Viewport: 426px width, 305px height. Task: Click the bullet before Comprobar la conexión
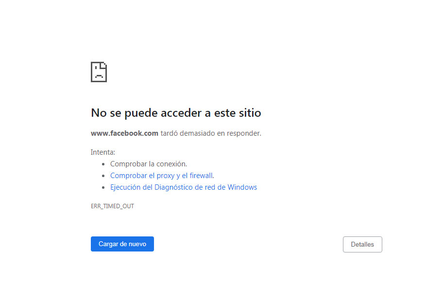pyautogui.click(x=103, y=164)
